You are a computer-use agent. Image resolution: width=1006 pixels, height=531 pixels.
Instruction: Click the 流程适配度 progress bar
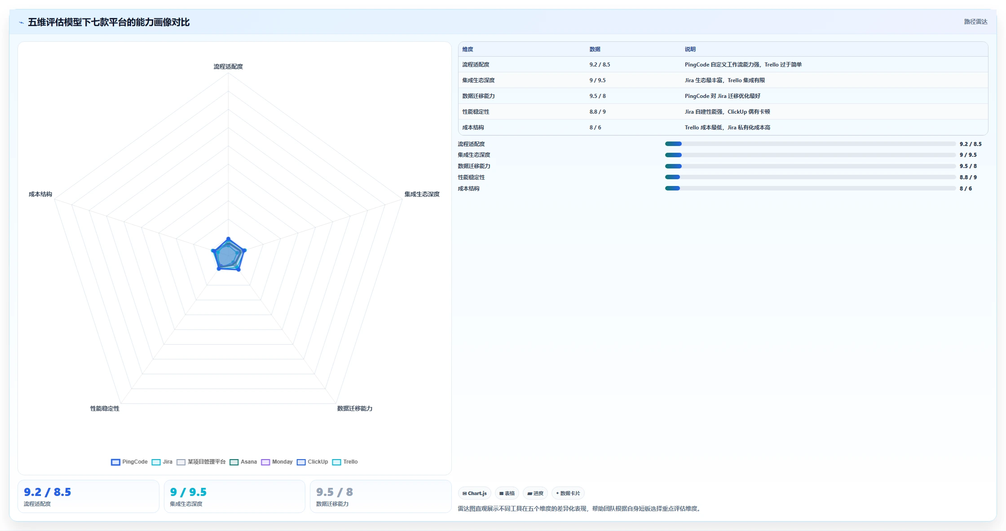pos(810,144)
